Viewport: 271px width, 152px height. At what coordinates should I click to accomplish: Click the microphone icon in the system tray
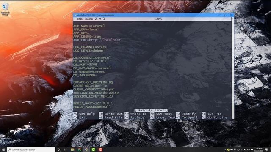tap(235, 149)
